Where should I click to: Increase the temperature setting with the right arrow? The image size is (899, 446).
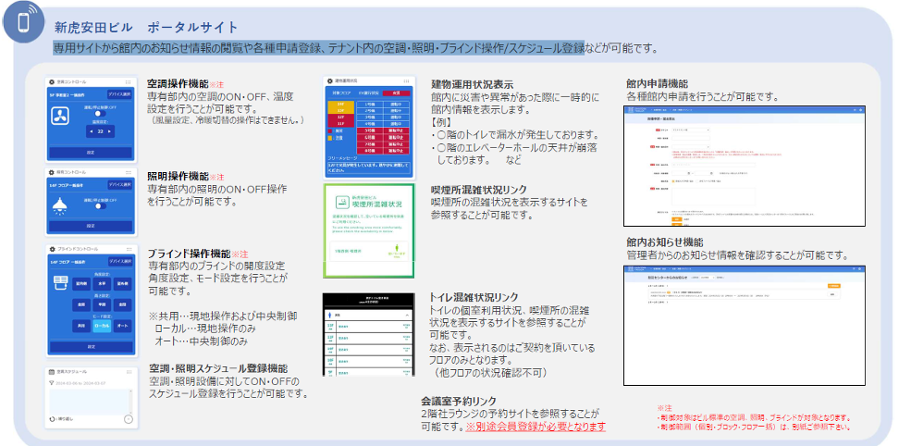point(110,131)
